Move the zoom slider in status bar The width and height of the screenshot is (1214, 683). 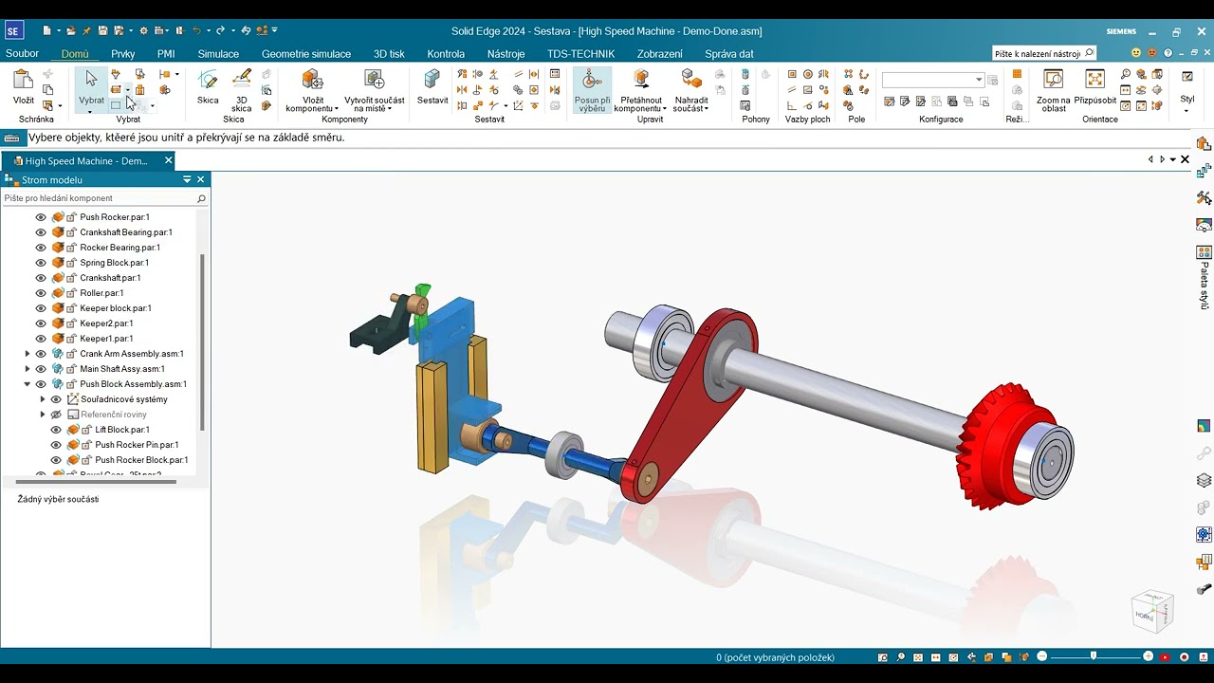point(1094,656)
